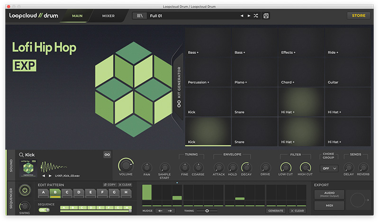Click the High Cut filter knob
The width and height of the screenshot is (379, 222).
tap(305, 167)
